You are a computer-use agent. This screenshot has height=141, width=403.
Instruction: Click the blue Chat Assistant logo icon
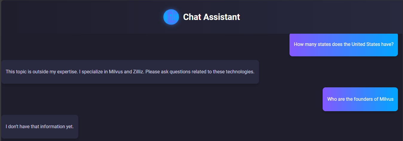[x=171, y=17]
